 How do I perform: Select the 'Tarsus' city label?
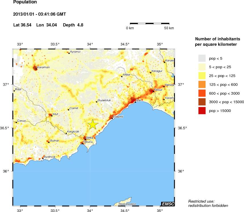pos(158,90)
